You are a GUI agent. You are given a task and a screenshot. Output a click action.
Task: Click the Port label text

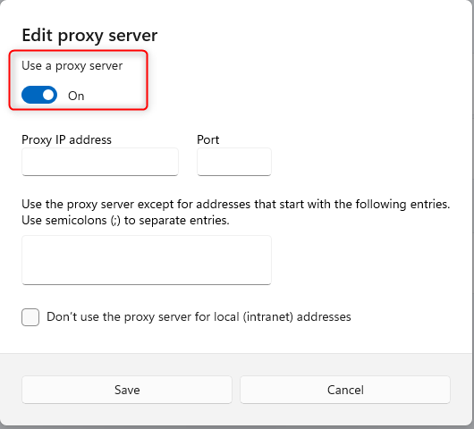tap(208, 140)
